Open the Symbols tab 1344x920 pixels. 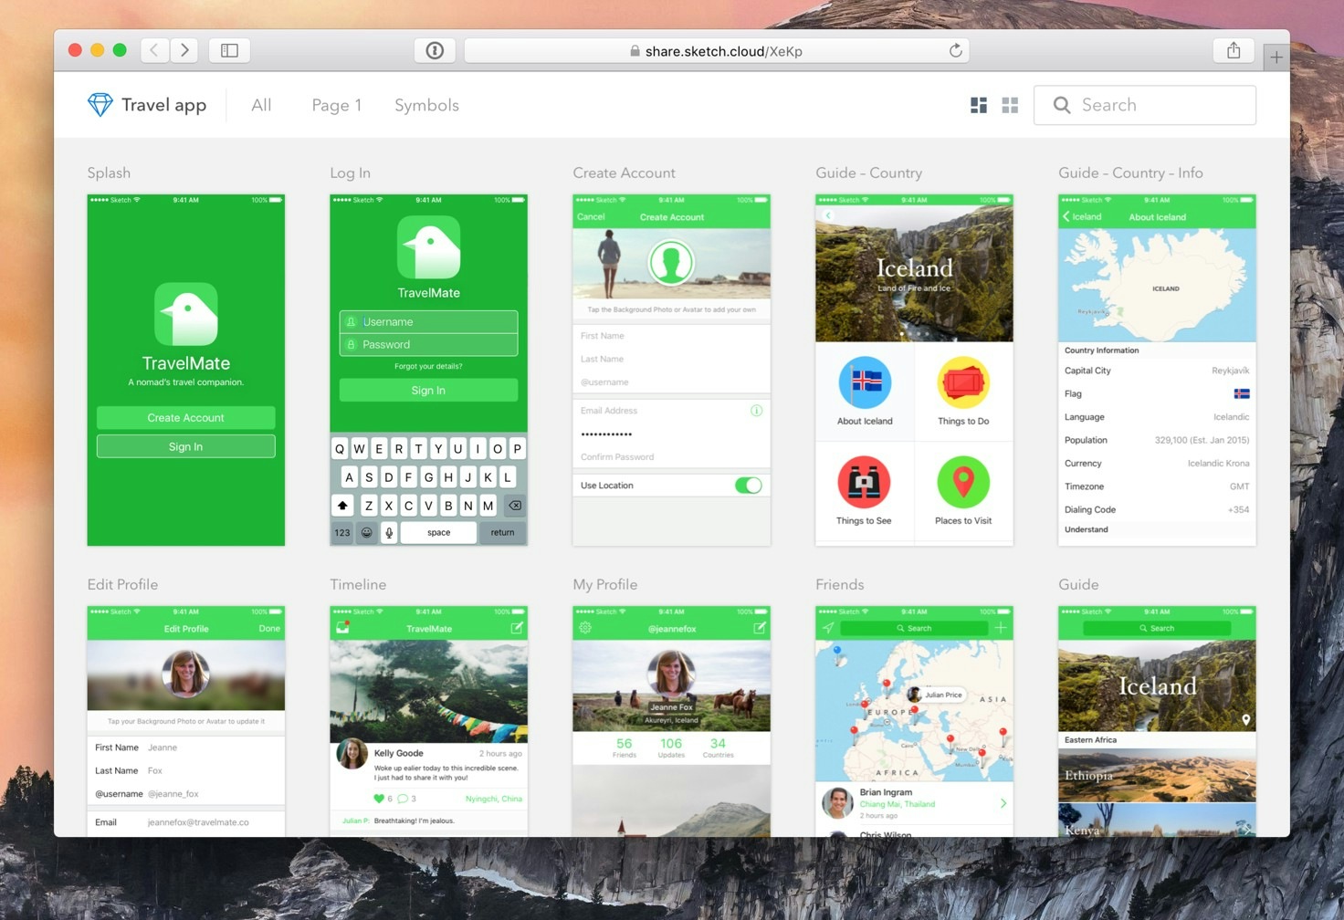coord(426,105)
